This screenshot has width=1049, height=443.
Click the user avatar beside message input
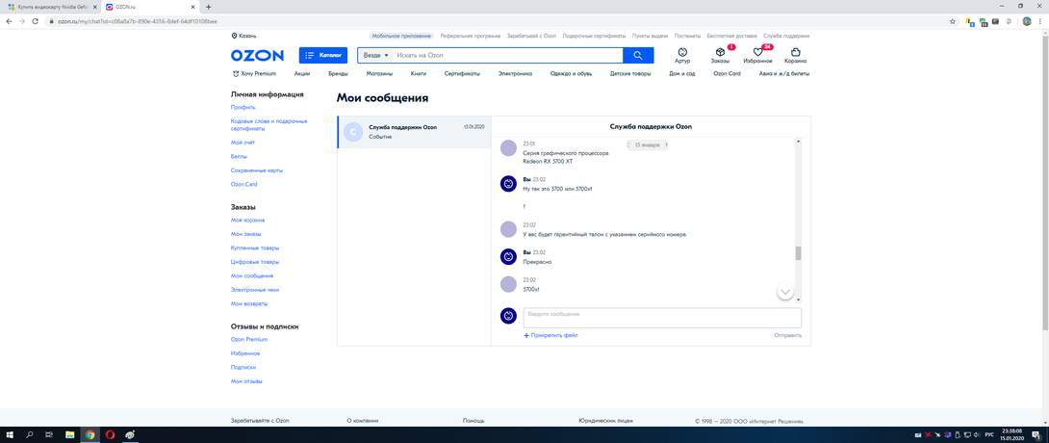point(508,316)
